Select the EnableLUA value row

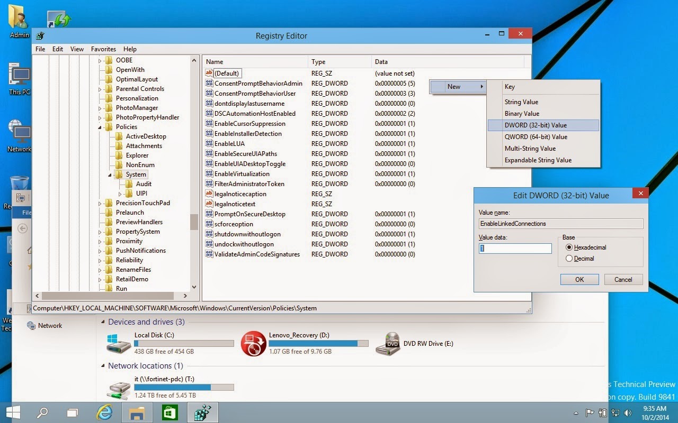point(229,144)
